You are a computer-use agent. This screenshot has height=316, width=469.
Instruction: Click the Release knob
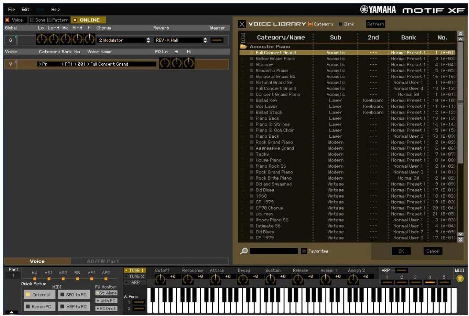click(x=298, y=279)
